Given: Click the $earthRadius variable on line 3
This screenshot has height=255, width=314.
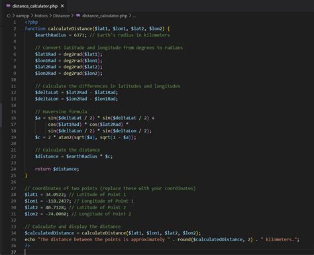Looking at the screenshot, I should click(50, 35).
